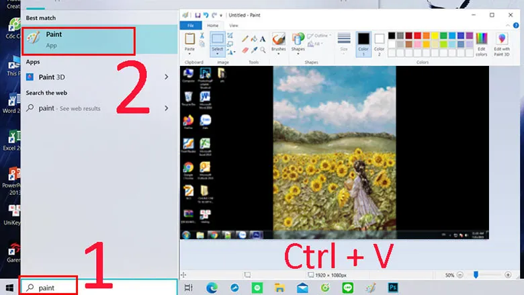Launch Paint app from Best match

78,39
